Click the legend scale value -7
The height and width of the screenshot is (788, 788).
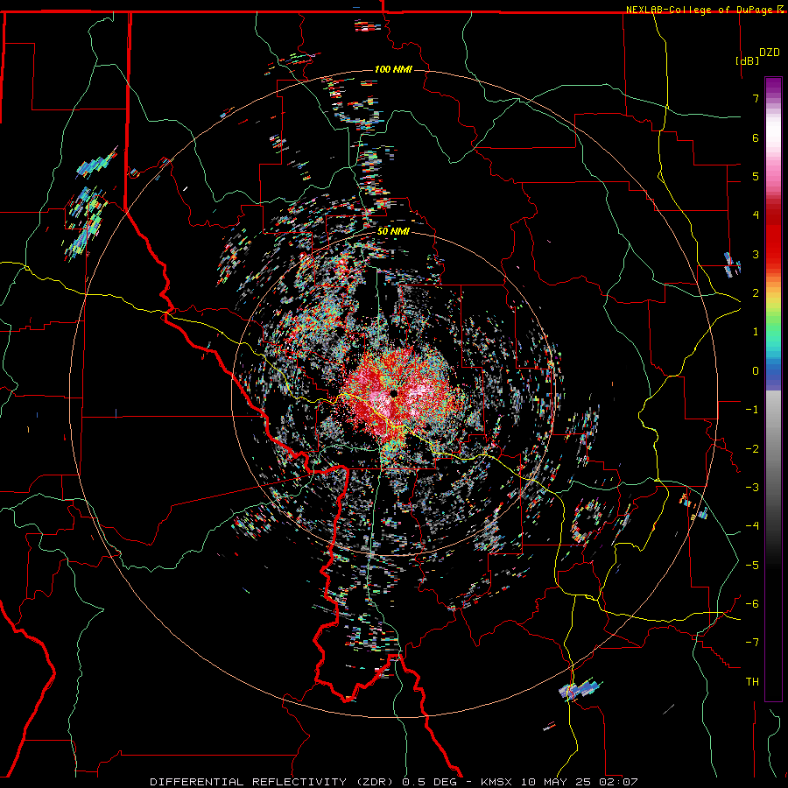[x=752, y=643]
